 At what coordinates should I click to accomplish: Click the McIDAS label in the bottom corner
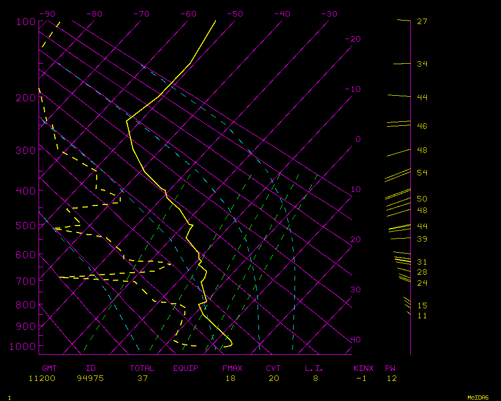(478, 397)
